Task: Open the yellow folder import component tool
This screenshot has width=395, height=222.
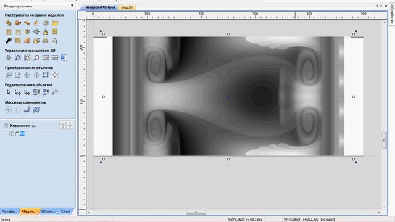Action: 55,23
